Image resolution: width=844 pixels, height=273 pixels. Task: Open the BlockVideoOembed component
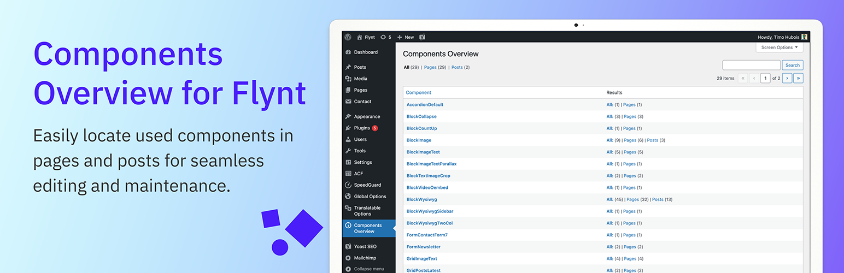[427, 188]
